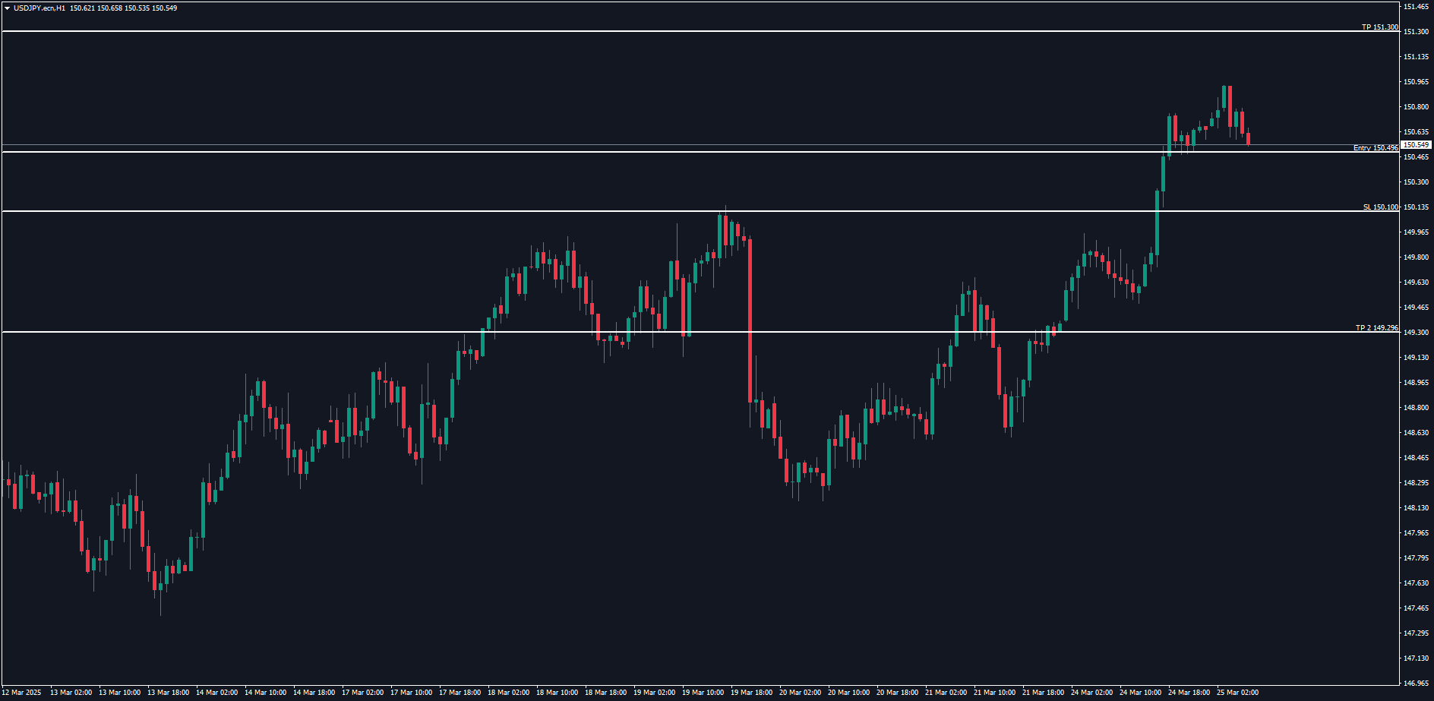This screenshot has height=701, width=1434.
Task: Click the 17 Mar 18:00 time label
Action: 460,693
